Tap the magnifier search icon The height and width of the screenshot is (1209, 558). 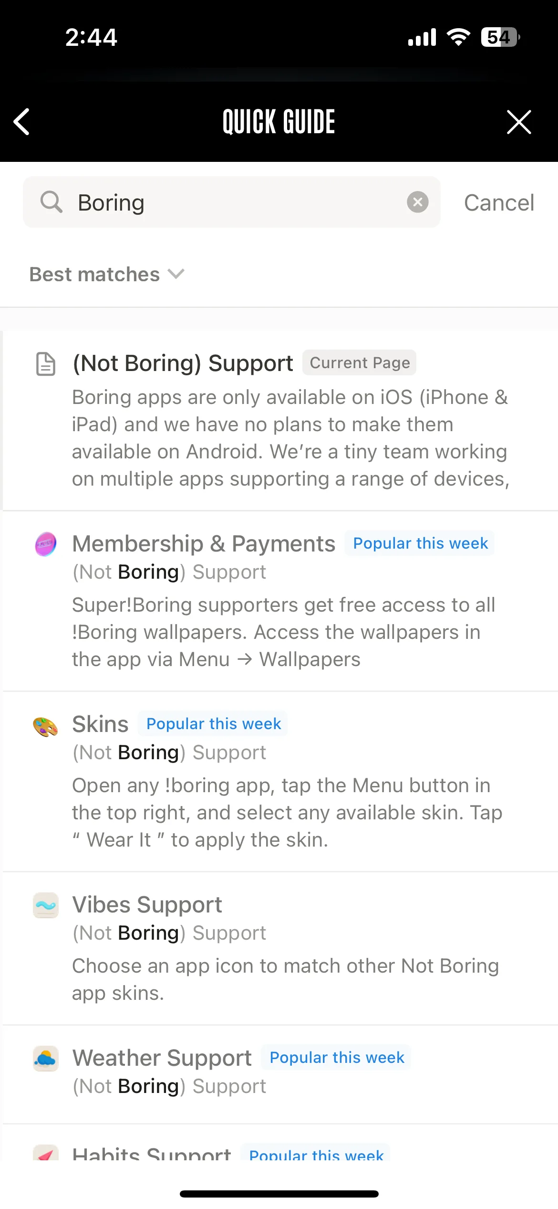(x=52, y=202)
